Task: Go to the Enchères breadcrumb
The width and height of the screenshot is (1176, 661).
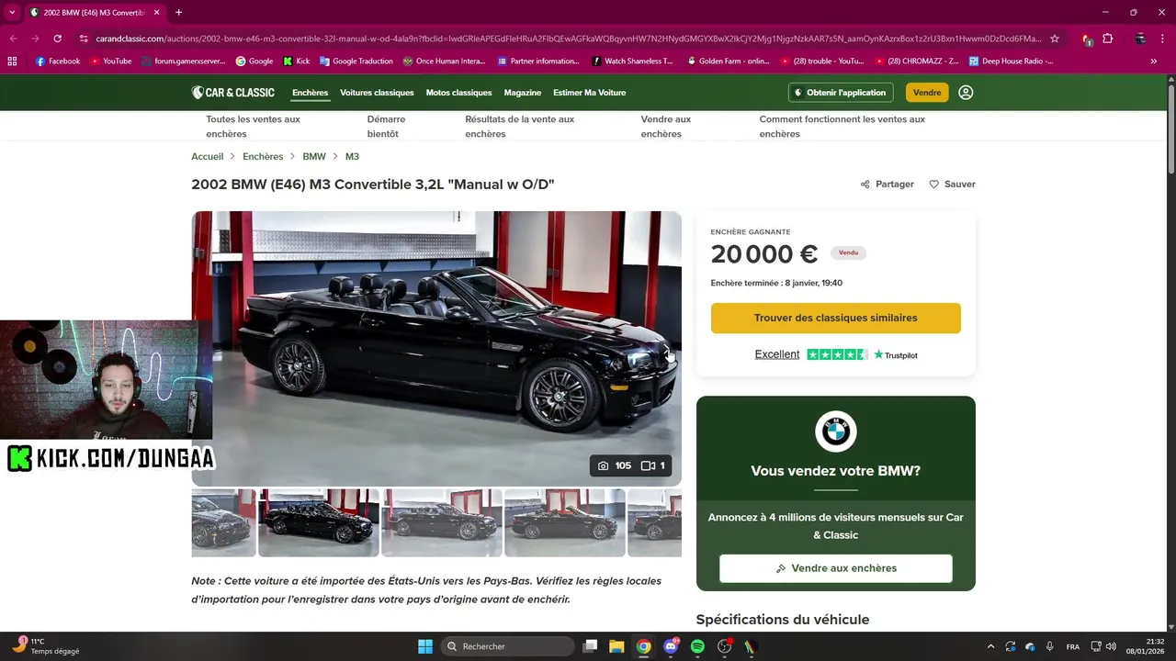Action: point(263,157)
